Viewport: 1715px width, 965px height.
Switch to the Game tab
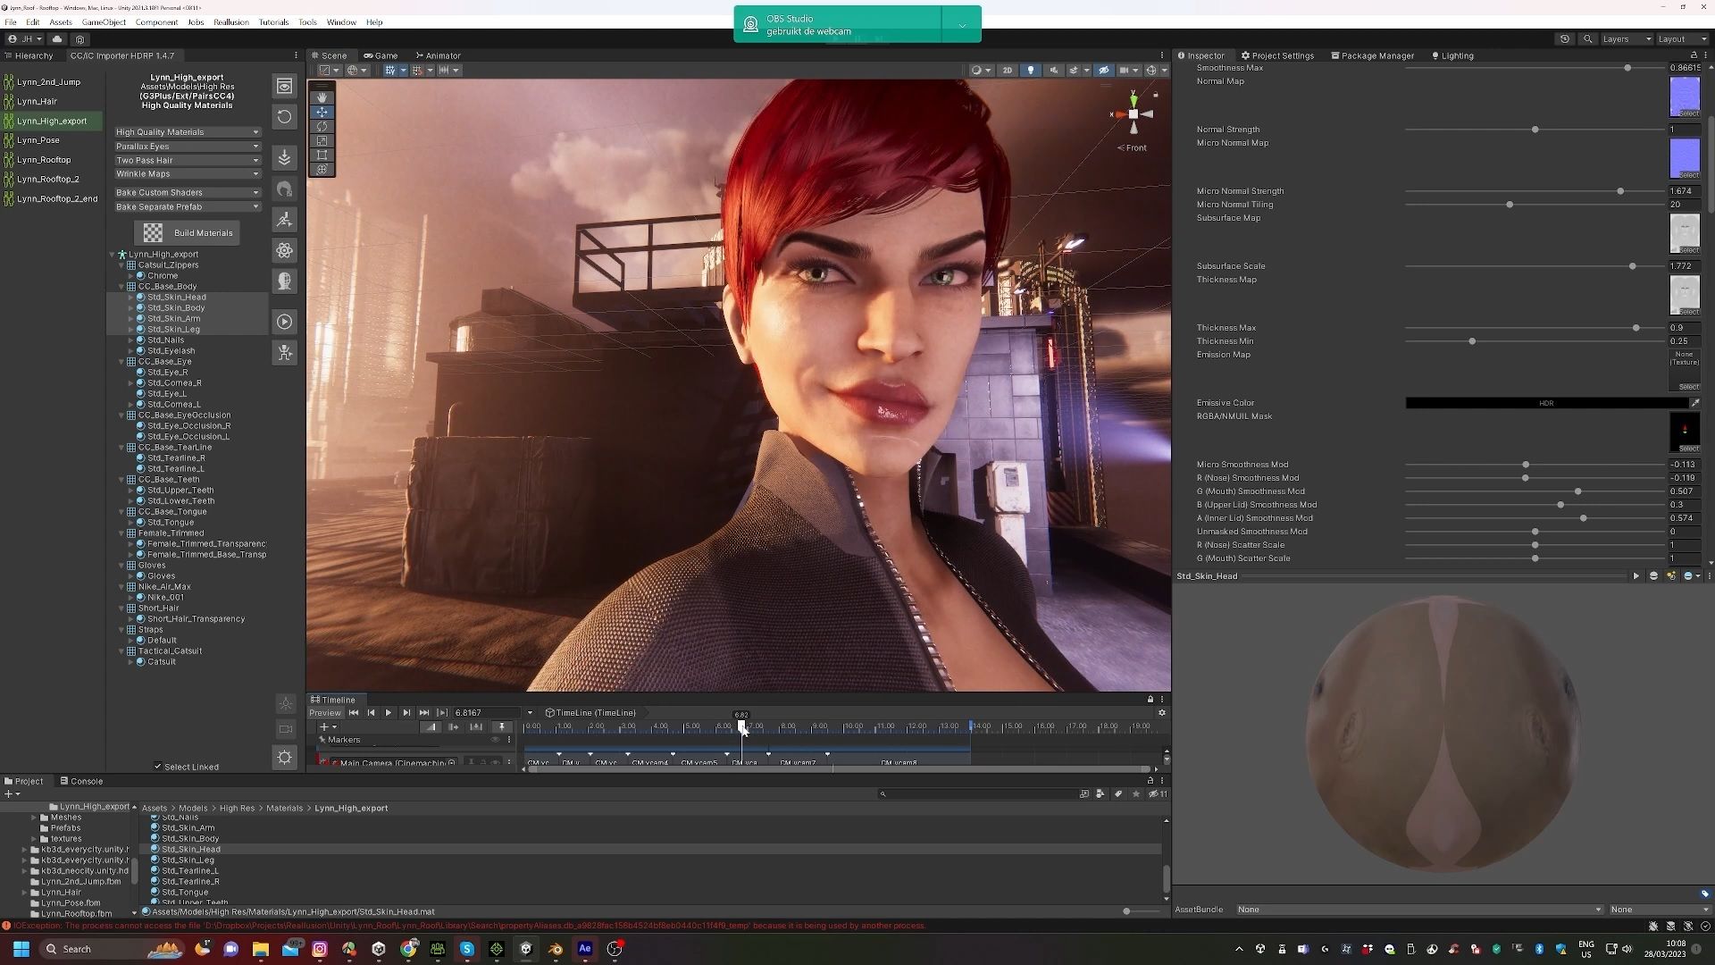(x=381, y=55)
